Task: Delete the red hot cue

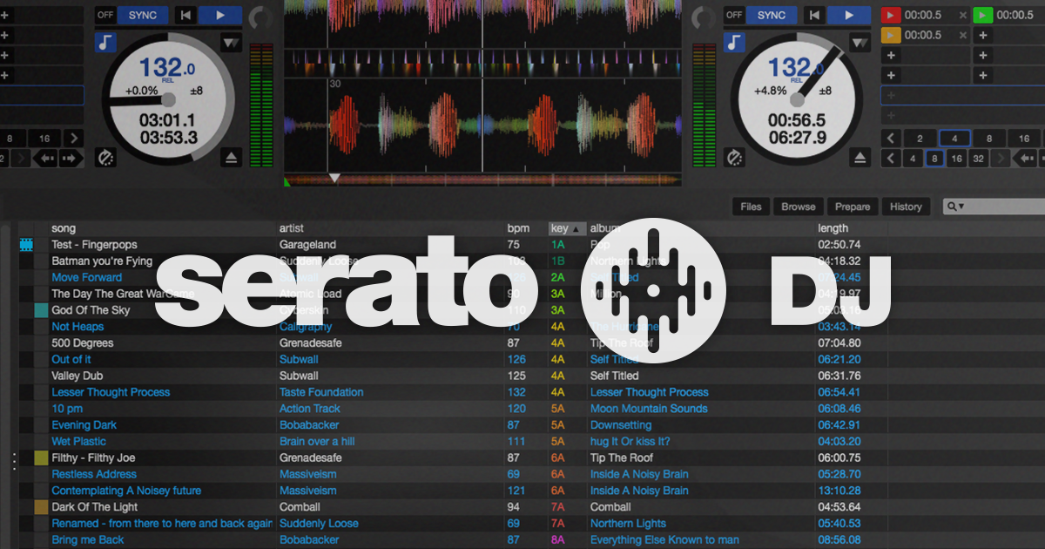Action: [x=962, y=15]
